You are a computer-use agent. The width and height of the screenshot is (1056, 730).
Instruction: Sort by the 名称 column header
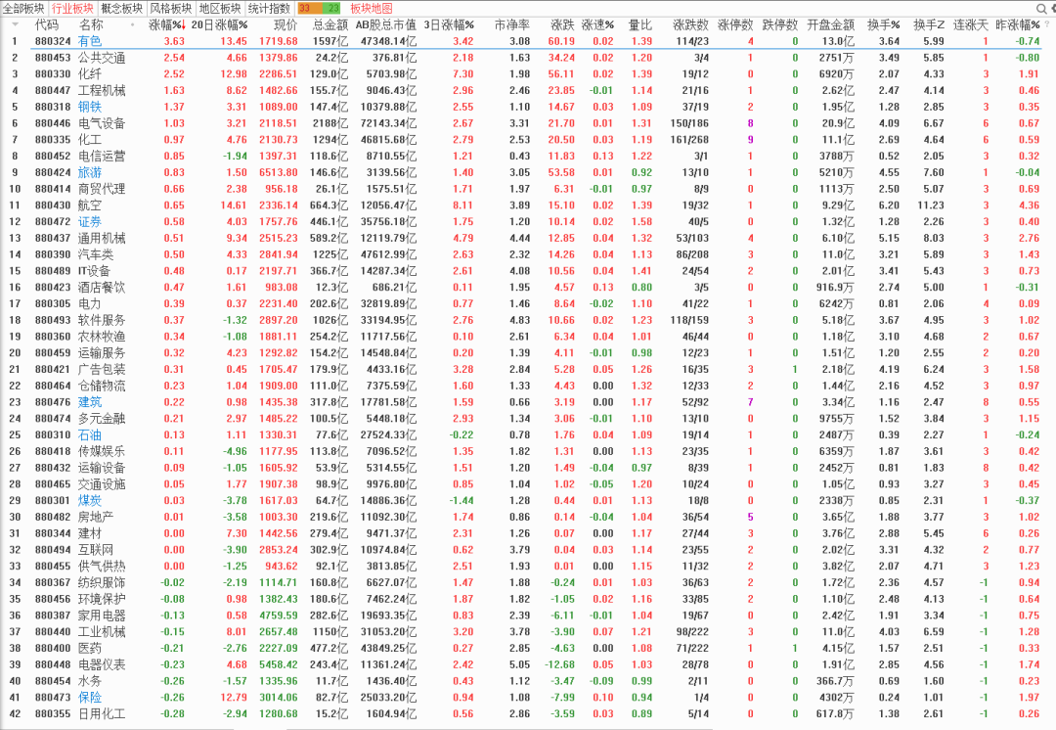point(91,24)
